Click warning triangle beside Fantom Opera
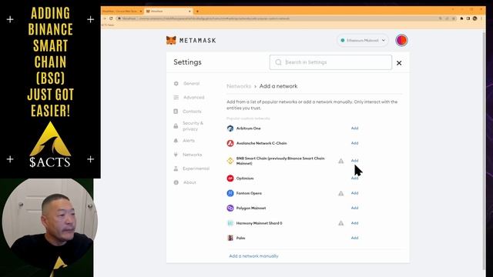Image resolution: width=493 pixels, height=277 pixels. [x=340, y=193]
